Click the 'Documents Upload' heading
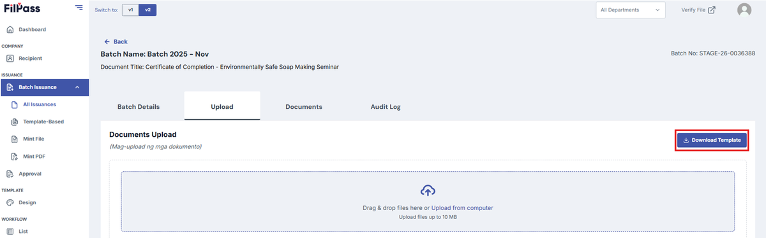The height and width of the screenshot is (238, 766). pos(142,135)
